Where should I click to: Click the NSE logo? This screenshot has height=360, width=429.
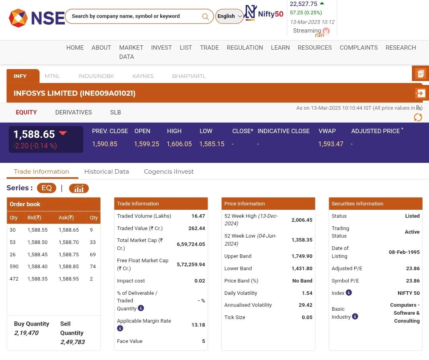click(37, 18)
